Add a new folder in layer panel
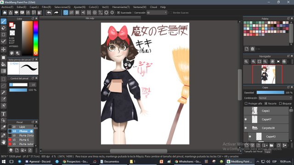This screenshot has width=294, height=165. (x=271, y=145)
